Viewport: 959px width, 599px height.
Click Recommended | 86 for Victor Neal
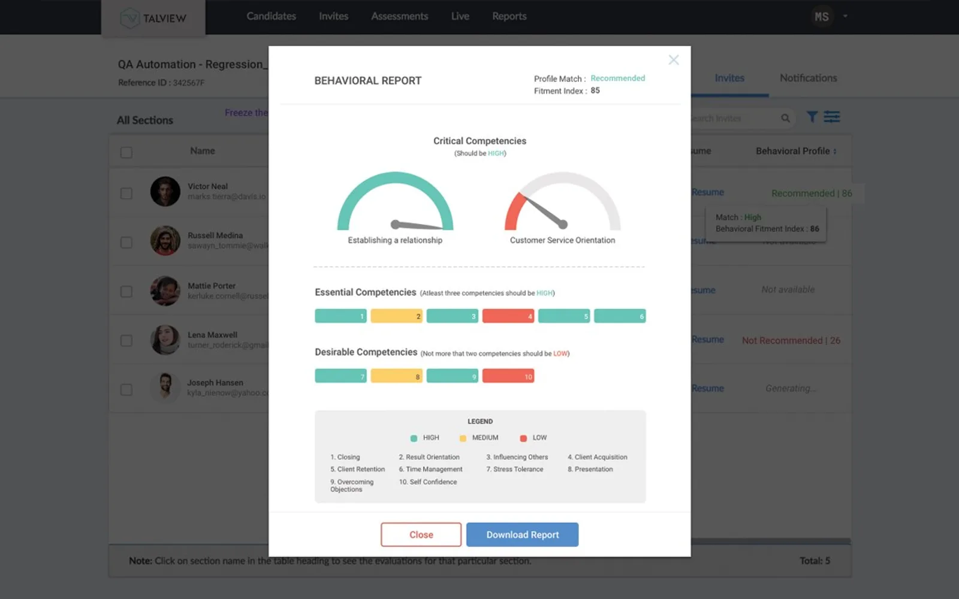pyautogui.click(x=812, y=193)
